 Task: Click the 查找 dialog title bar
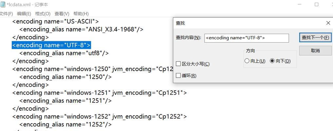click(248, 23)
